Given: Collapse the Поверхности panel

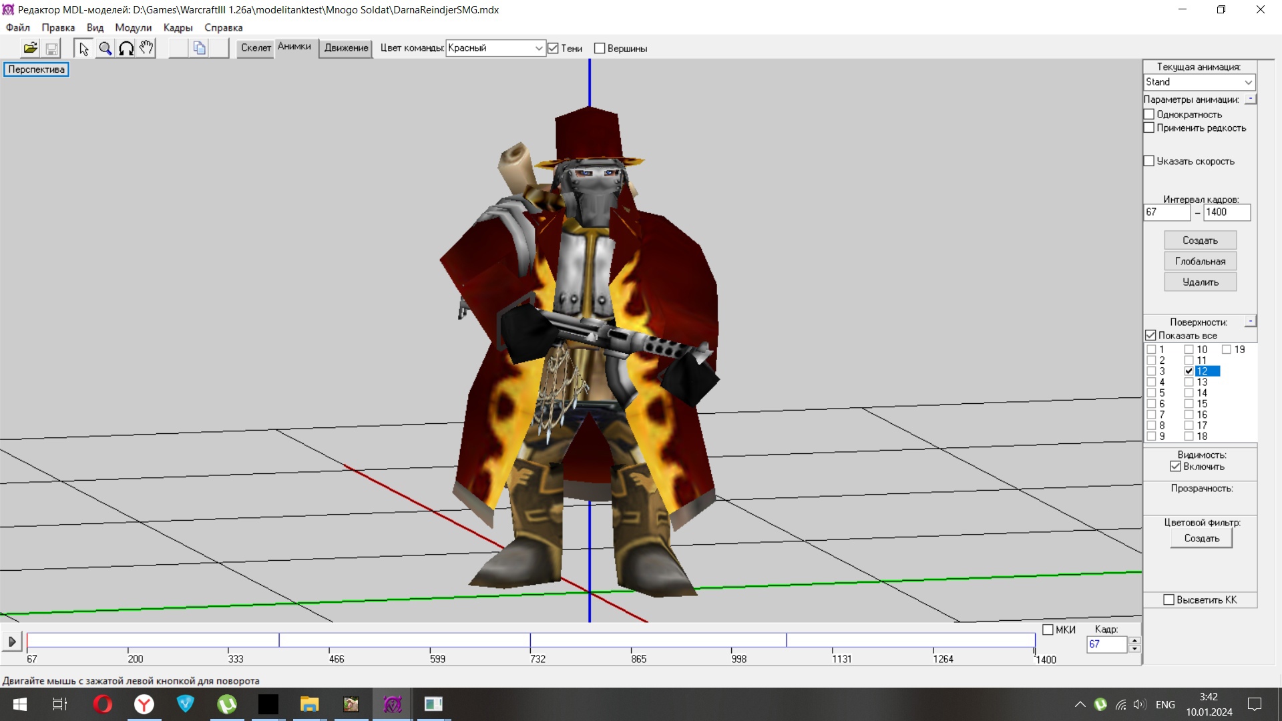Looking at the screenshot, I should point(1251,321).
